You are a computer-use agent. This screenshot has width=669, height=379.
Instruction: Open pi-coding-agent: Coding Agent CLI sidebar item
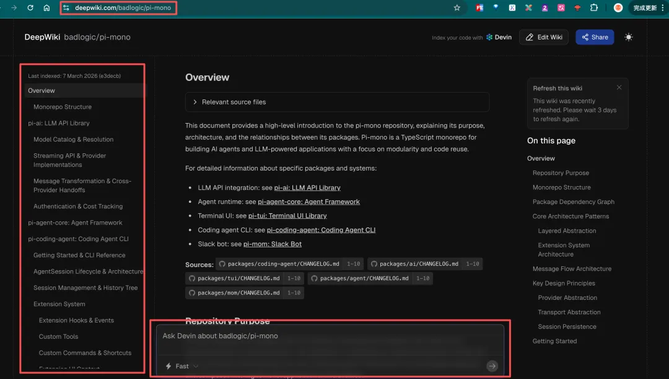click(78, 239)
